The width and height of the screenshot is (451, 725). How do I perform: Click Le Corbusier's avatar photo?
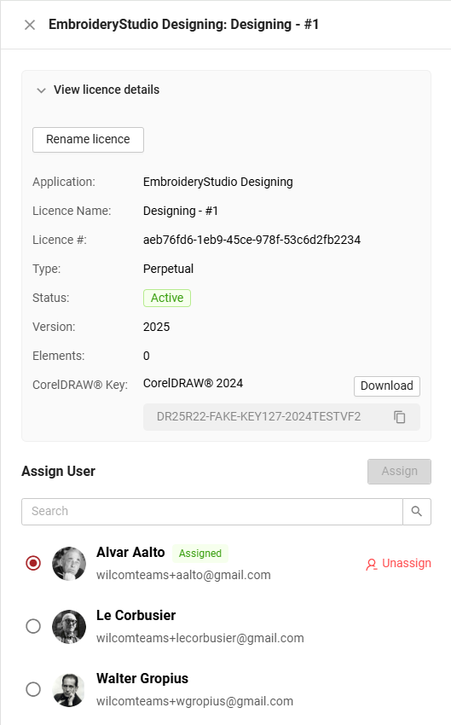[x=69, y=627]
